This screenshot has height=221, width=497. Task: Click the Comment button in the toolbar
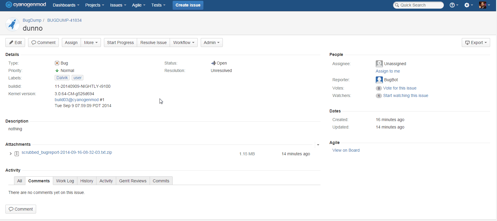point(43,43)
